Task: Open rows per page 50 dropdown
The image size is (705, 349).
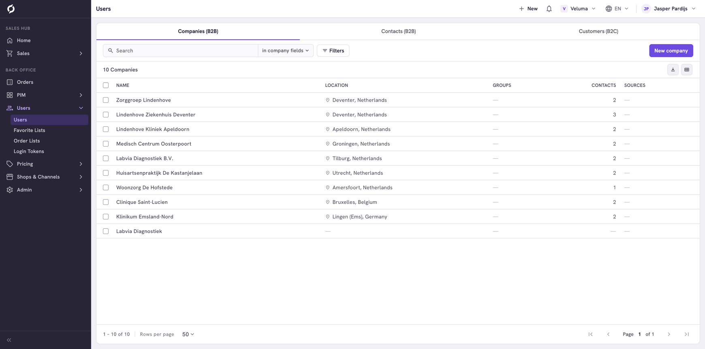Action: (188, 334)
